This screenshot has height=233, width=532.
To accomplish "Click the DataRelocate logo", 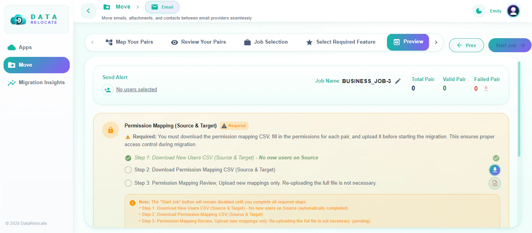I will coord(36,19).
